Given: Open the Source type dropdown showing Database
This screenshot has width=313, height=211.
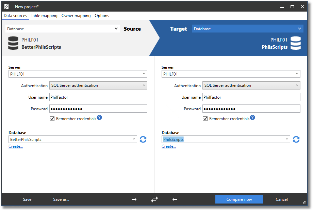Looking at the screenshot, I should tap(63, 29).
